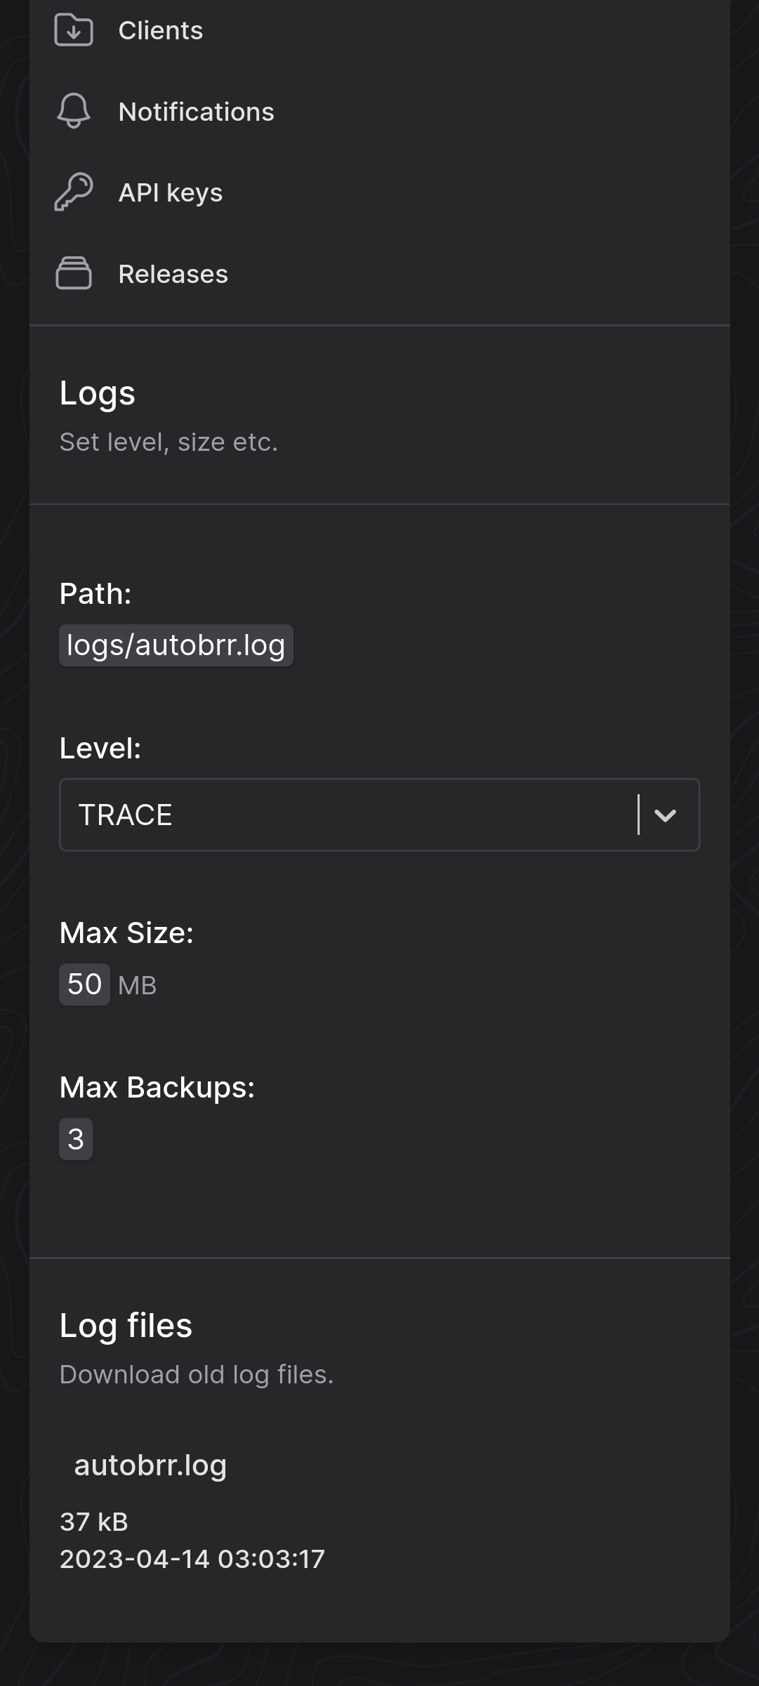Viewport: 759px width, 1686px height.
Task: Click the Releases archive icon
Action: pos(73,273)
